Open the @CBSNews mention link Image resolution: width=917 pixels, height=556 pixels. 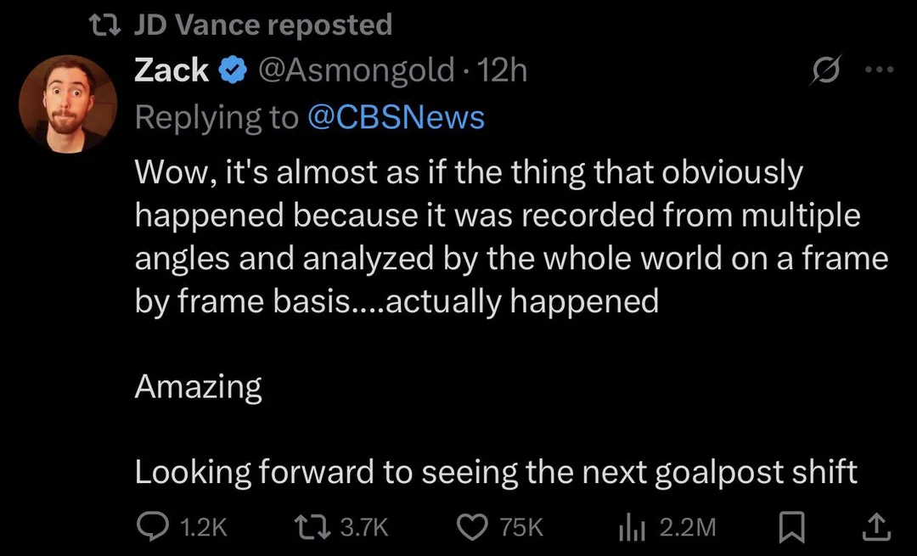point(394,117)
